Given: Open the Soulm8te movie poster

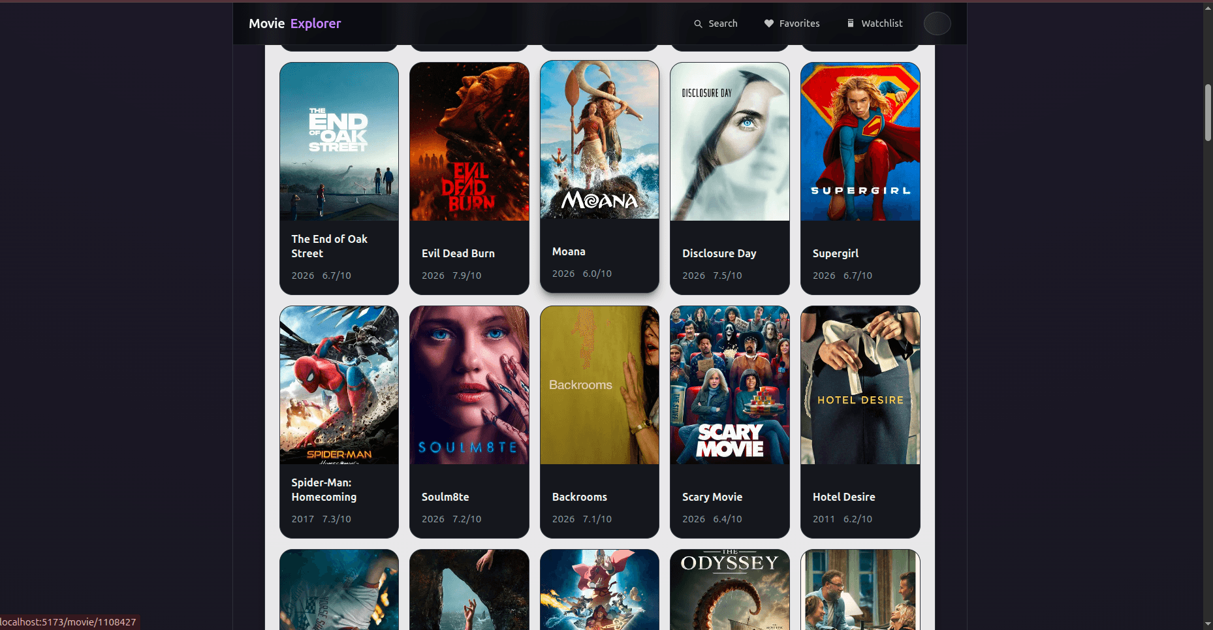Looking at the screenshot, I should click(x=469, y=385).
